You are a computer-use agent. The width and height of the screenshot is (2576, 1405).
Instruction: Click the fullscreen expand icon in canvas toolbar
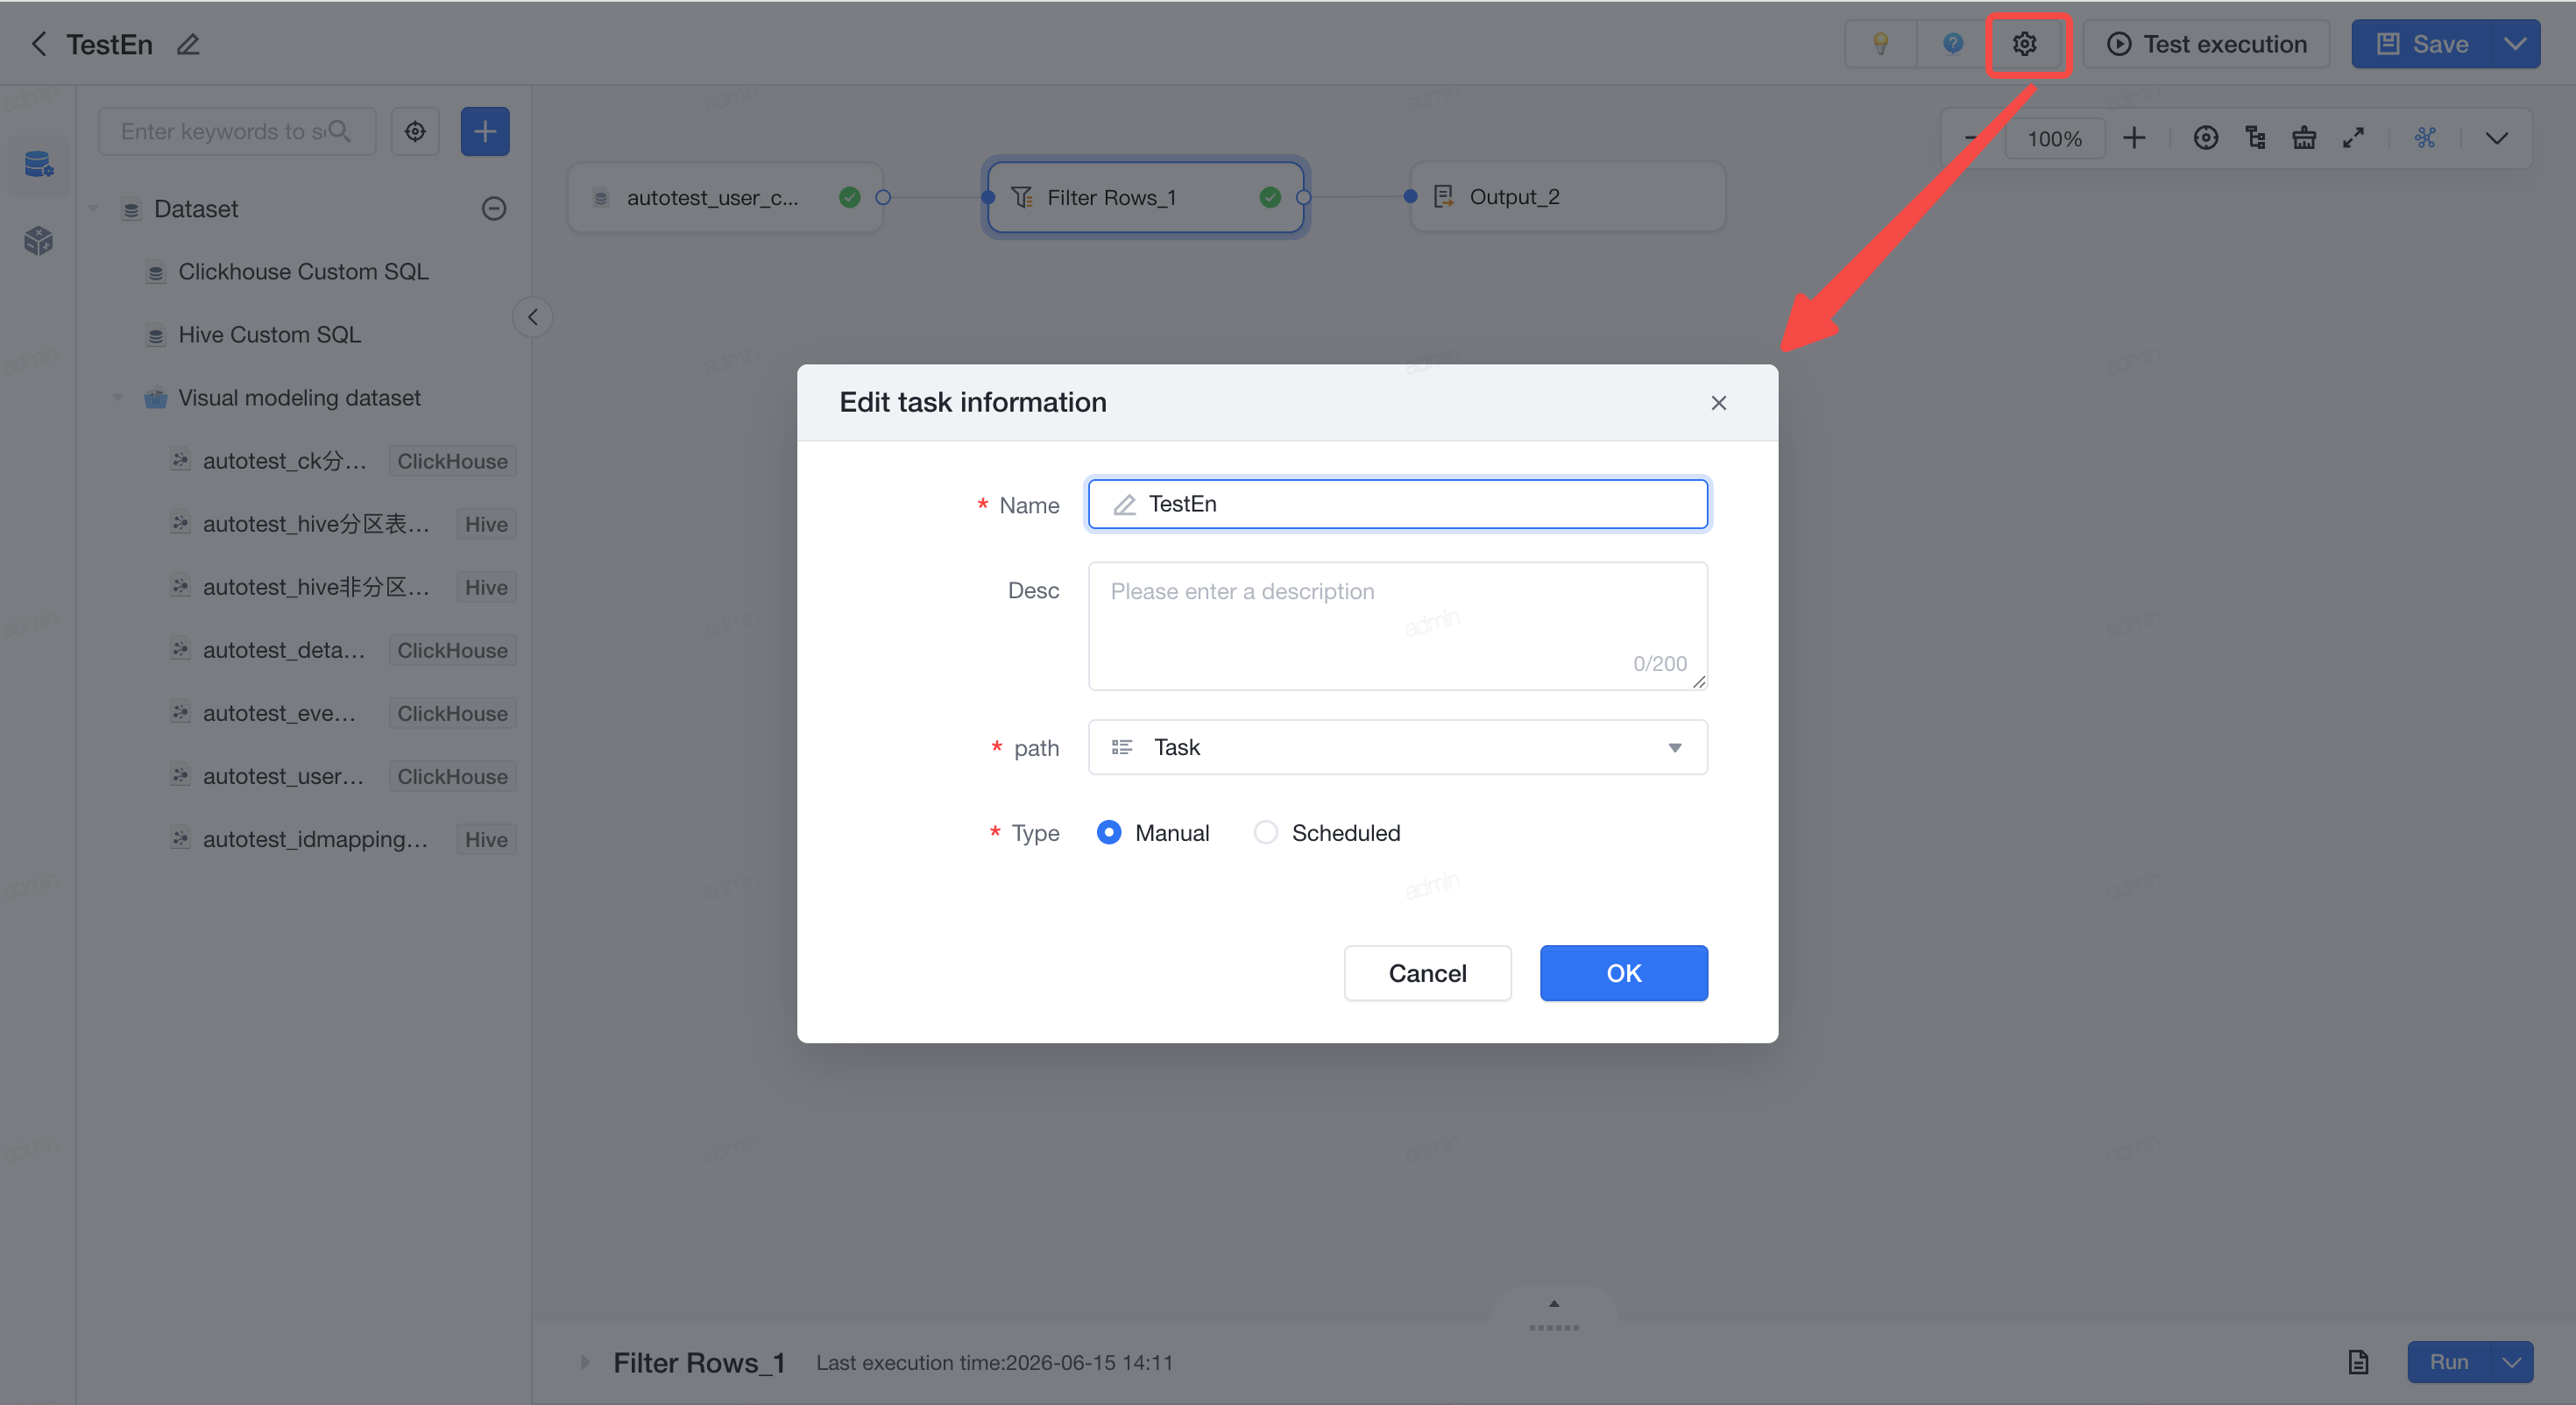pos(2353,138)
